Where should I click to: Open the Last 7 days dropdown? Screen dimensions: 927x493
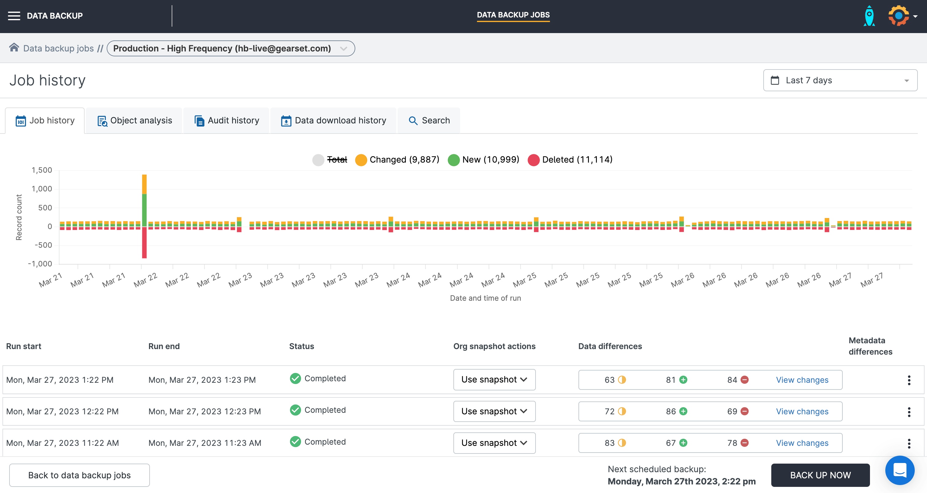click(840, 80)
